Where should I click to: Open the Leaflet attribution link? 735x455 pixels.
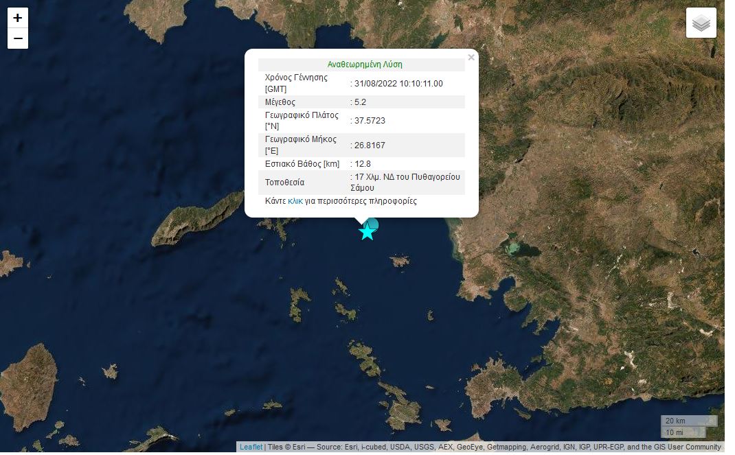pyautogui.click(x=251, y=447)
